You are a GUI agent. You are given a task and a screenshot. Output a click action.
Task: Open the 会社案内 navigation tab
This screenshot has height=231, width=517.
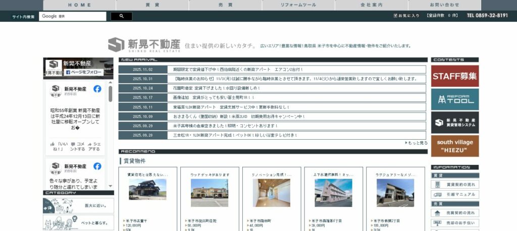(371, 5)
